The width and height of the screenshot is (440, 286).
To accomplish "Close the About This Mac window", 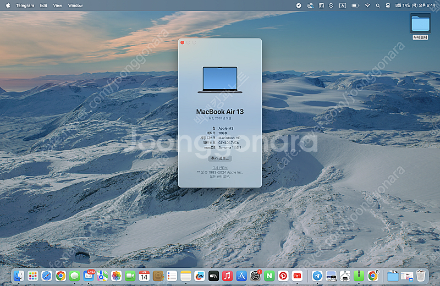I will tap(183, 42).
